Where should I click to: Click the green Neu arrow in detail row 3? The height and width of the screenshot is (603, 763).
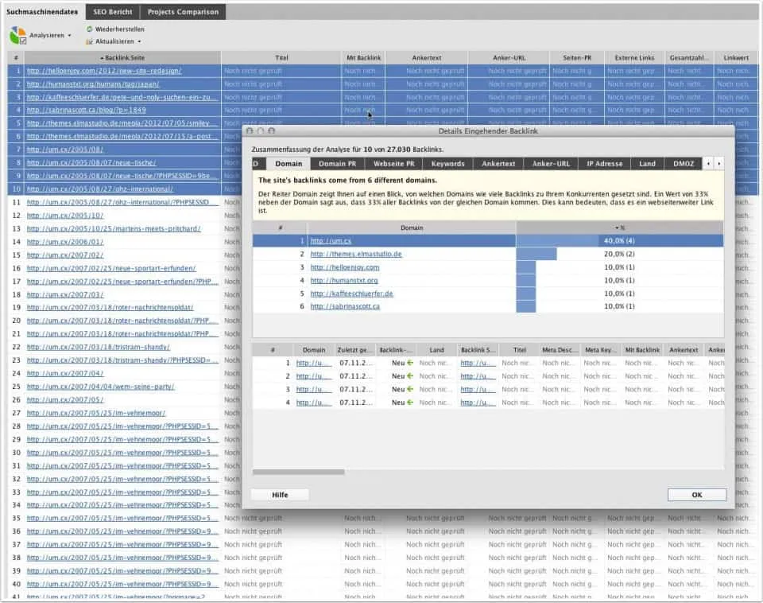click(x=410, y=390)
